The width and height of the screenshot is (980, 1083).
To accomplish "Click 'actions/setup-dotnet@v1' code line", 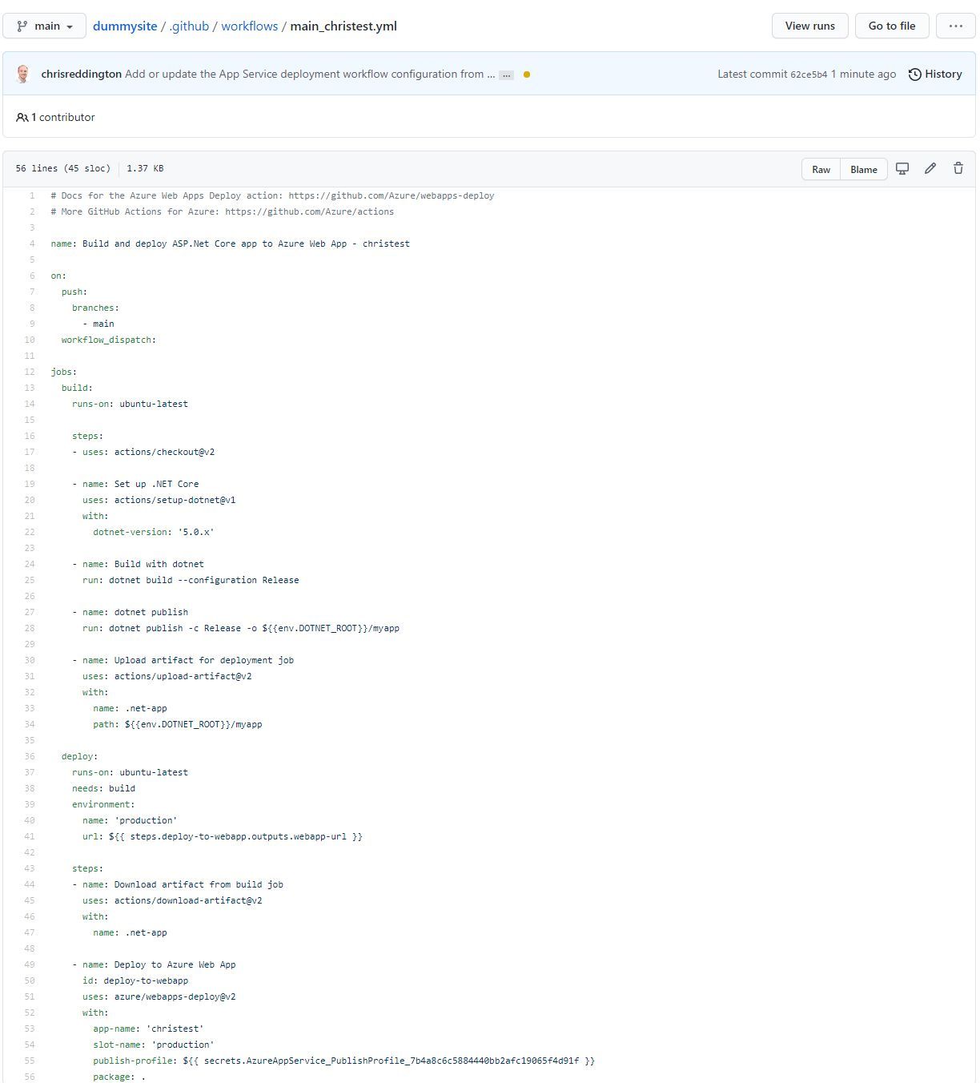I will 175,500.
